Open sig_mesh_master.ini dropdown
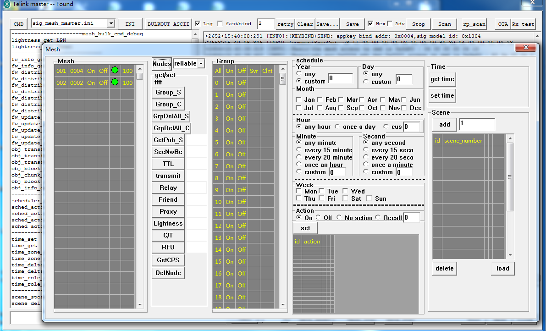 [x=111, y=23]
